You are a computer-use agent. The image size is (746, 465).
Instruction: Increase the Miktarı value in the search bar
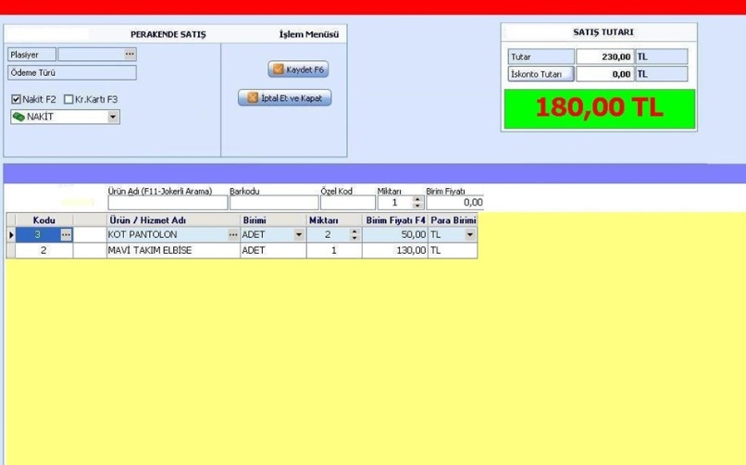click(417, 198)
